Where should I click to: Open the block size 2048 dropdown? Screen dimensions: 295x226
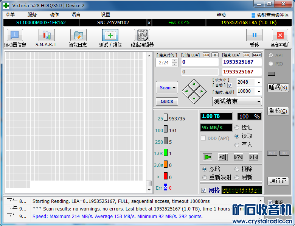[x=259, y=82]
